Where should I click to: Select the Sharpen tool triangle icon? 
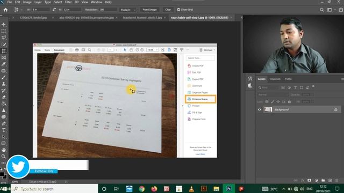pos(4,110)
